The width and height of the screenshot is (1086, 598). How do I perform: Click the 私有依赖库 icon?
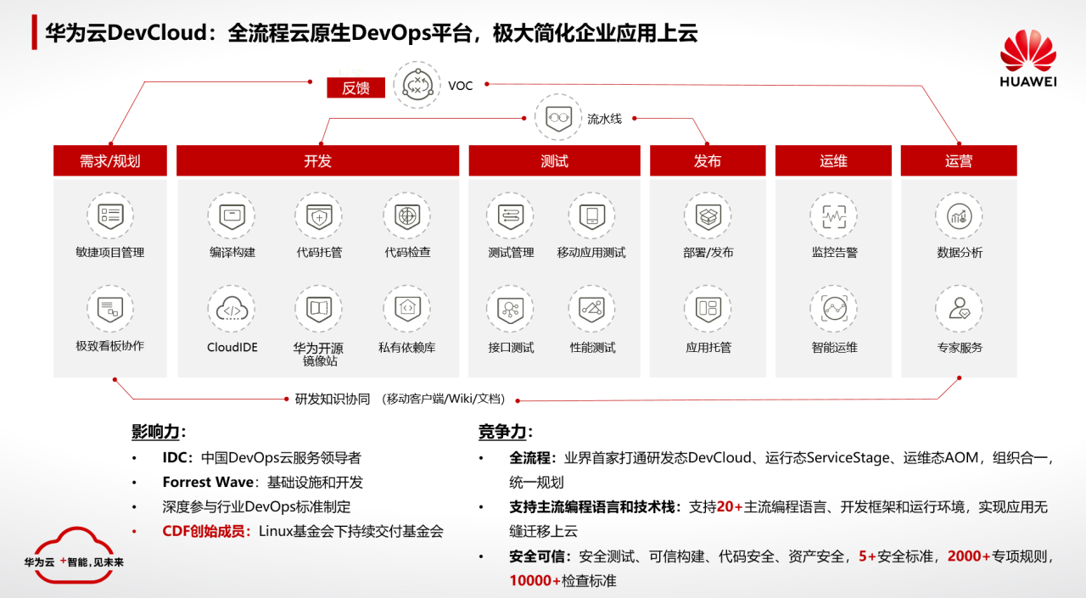pyautogui.click(x=407, y=310)
